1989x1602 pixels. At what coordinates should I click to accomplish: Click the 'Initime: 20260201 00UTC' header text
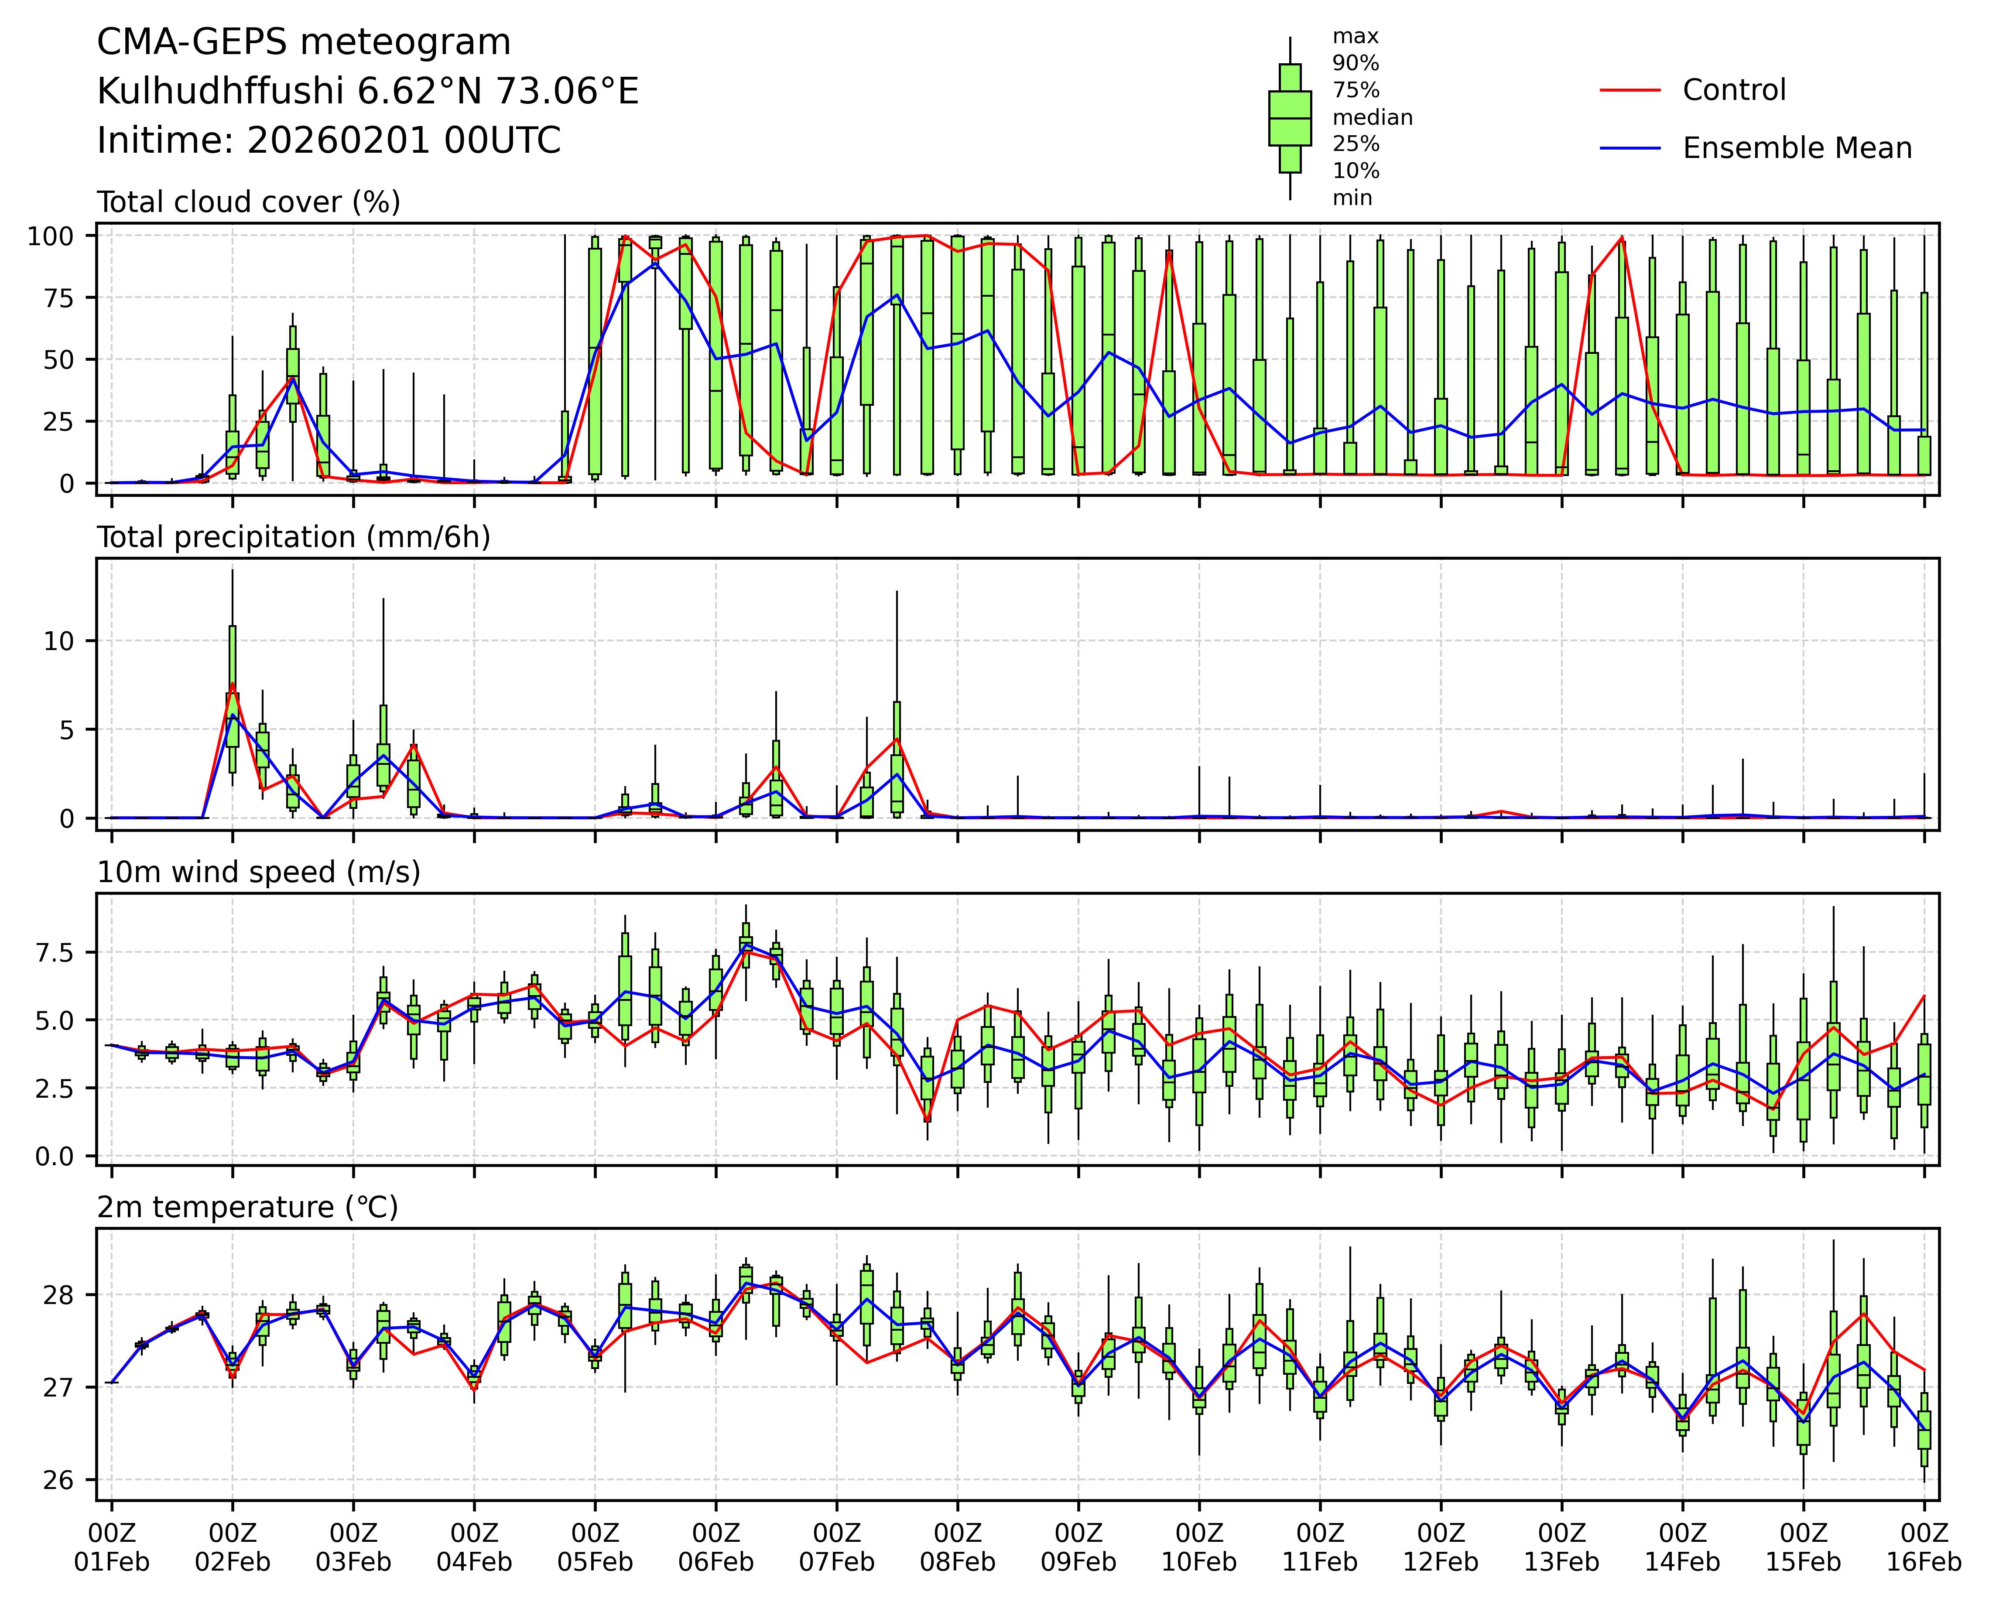click(x=329, y=141)
